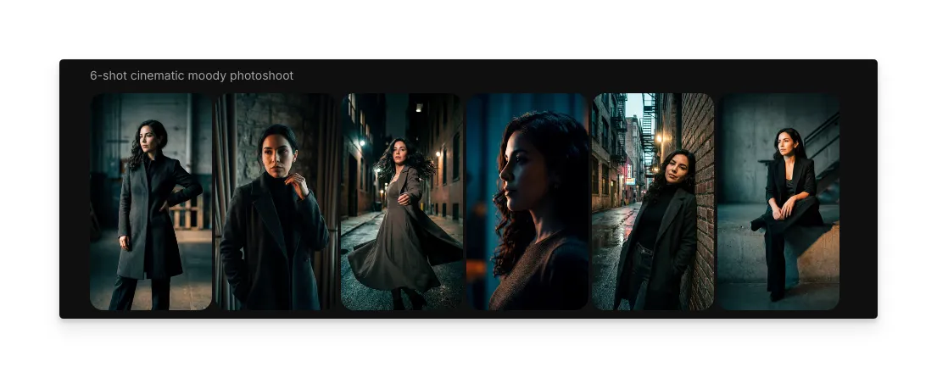Select the photo of the woman by the curtain touching her chin
Image resolution: width=937 pixels, height=378 pixels.
pos(276,201)
